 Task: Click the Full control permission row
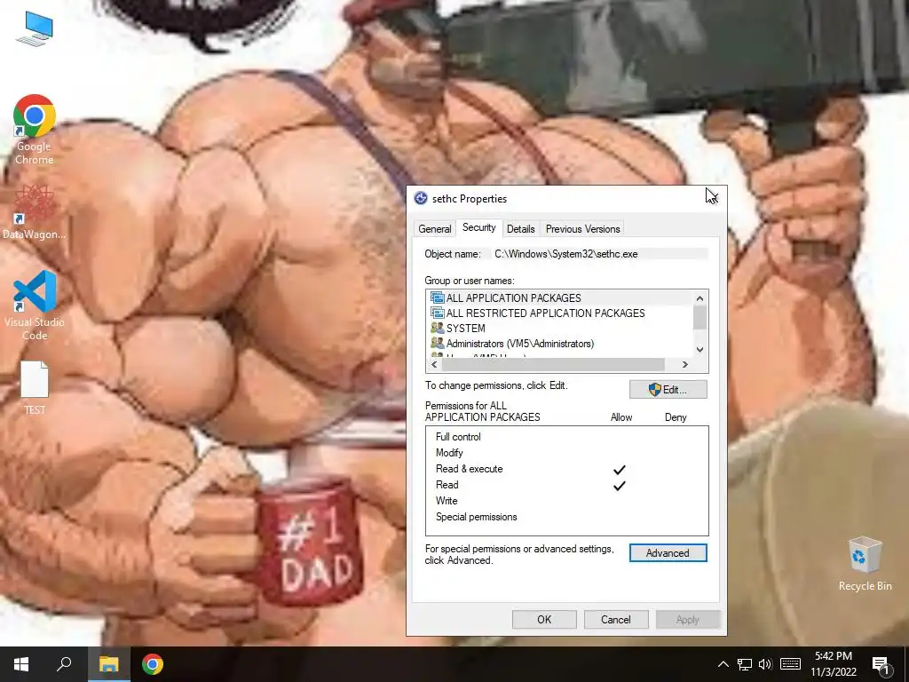(566, 437)
